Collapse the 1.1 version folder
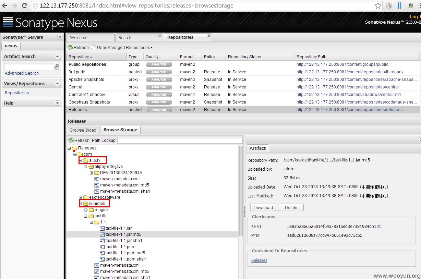Viewport: 421px width, 279px height. 92,222
